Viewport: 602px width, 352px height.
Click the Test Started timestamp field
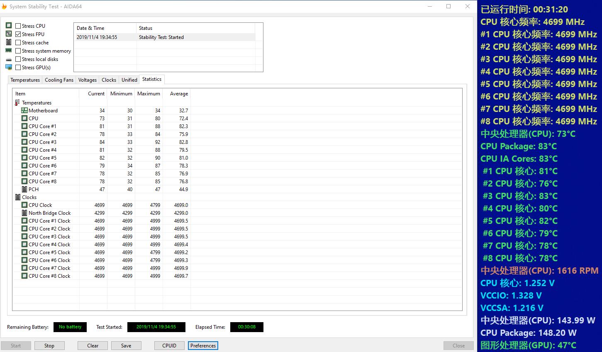[x=156, y=327]
